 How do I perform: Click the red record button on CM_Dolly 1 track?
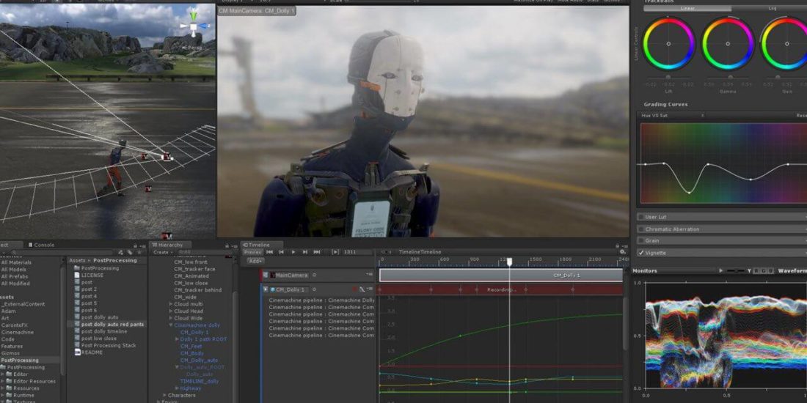(x=354, y=290)
